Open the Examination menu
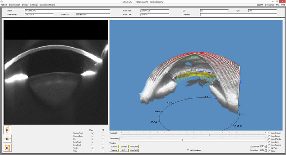This screenshot has height=155, width=286. point(14,5)
